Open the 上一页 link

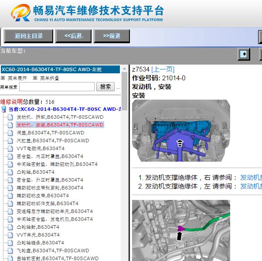point(163,69)
